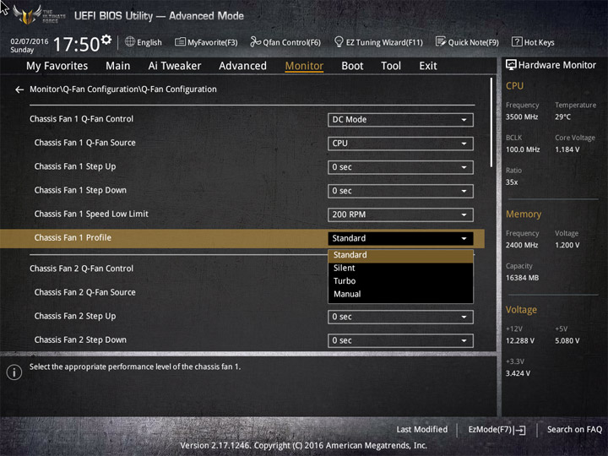This screenshot has height=456, width=608.
Task: Click the Hardware Monitor screen icon
Action: coord(511,65)
